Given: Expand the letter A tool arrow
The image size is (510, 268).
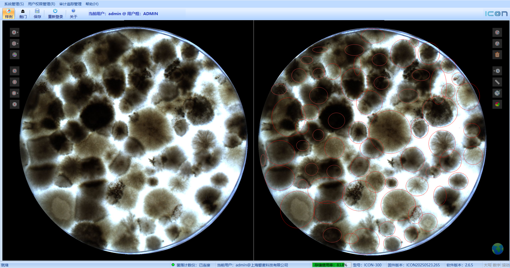Looking at the screenshot, I should click(18, 32).
